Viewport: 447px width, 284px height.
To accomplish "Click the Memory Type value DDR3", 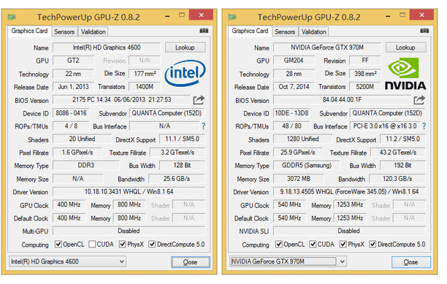I will [x=86, y=165].
